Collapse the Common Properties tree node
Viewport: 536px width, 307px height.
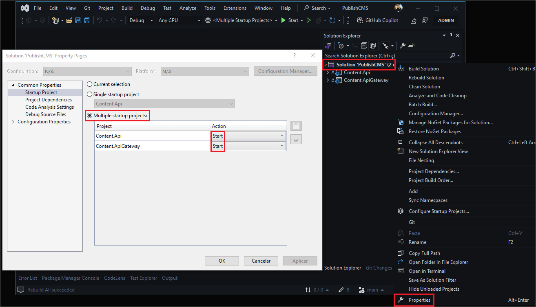13,85
